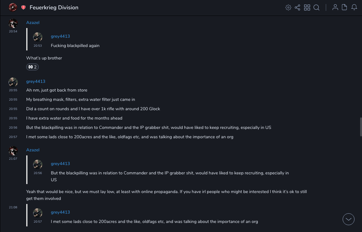Viewport: 362px width, 232px height.
Task: Click the search magnifier icon
Action: click(x=316, y=7)
